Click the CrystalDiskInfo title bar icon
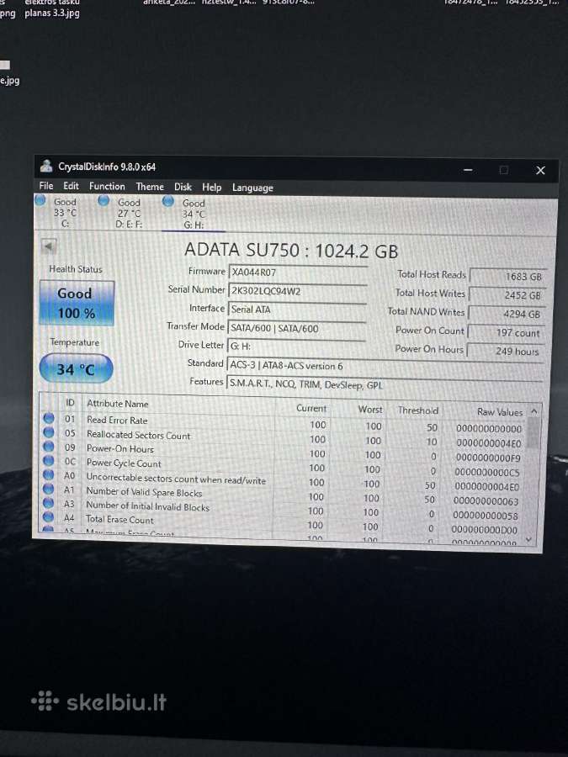 tap(46, 166)
